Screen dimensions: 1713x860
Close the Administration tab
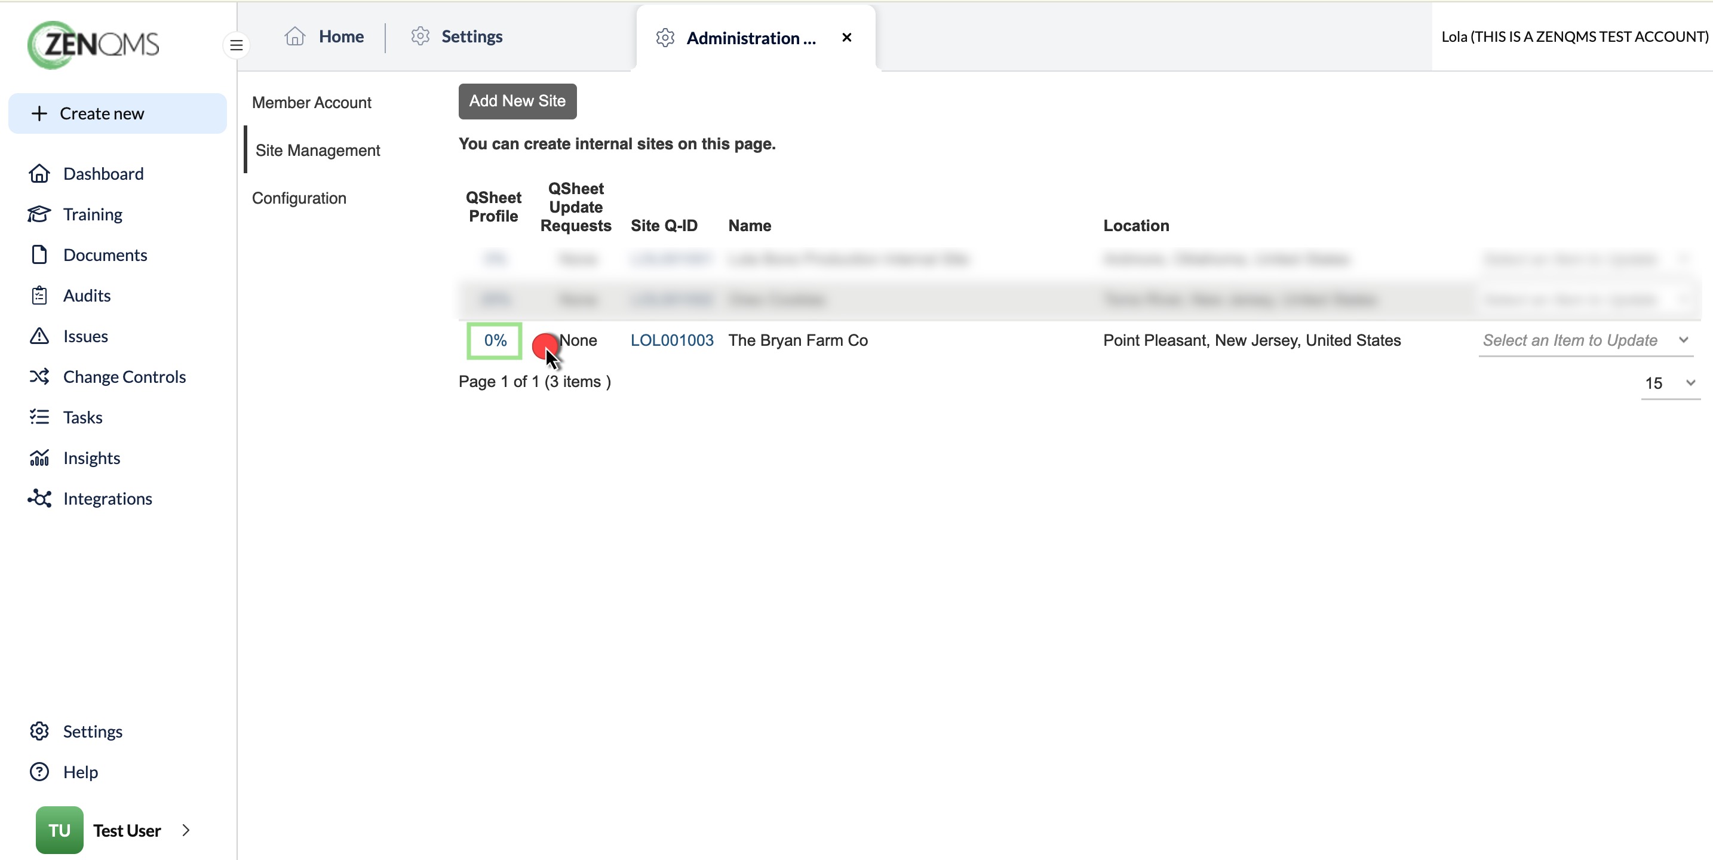coord(846,37)
